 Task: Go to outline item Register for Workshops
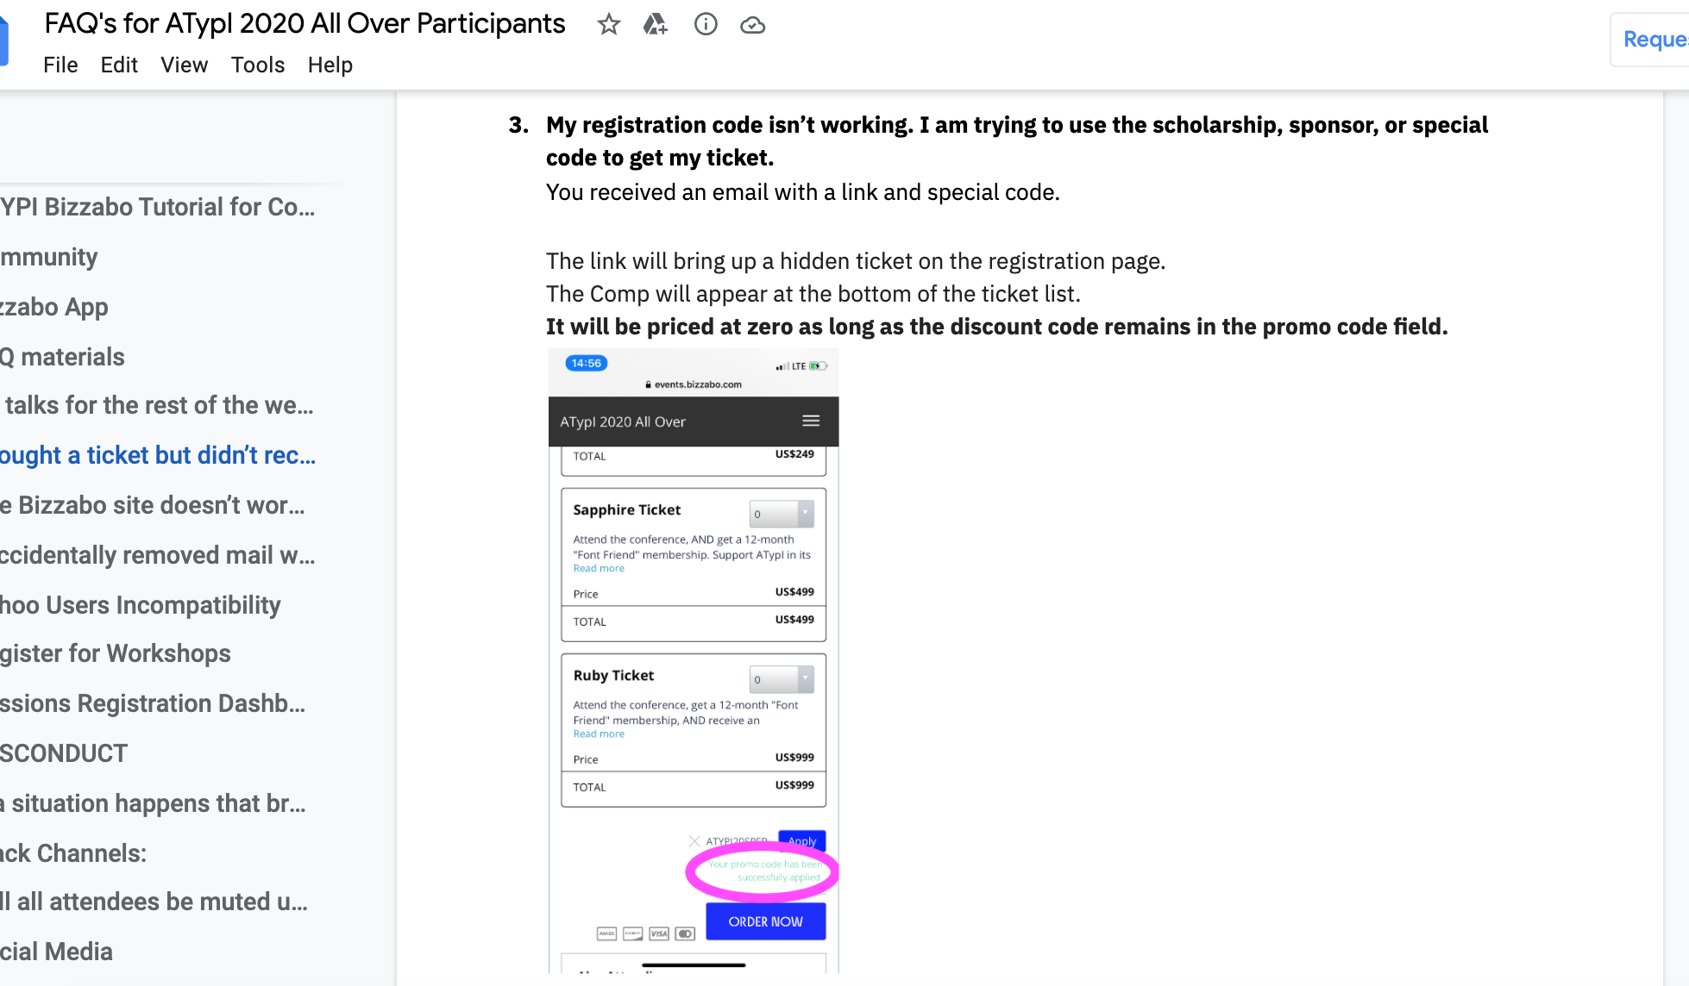tap(116, 653)
